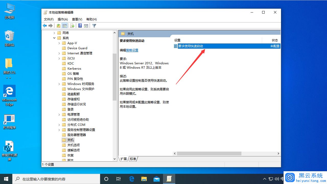Click the policy icon beside 要求使用快速启动 row
This screenshot has width=327, height=184.
[176, 46]
